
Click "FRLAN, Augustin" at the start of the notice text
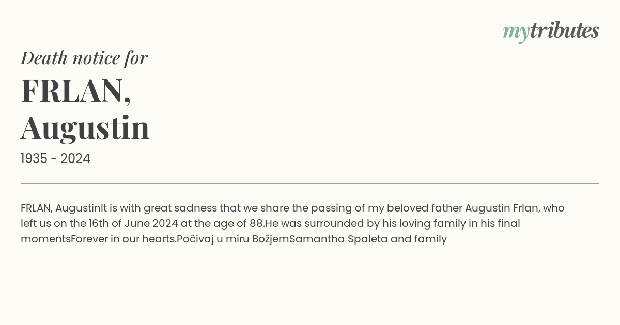point(60,208)
